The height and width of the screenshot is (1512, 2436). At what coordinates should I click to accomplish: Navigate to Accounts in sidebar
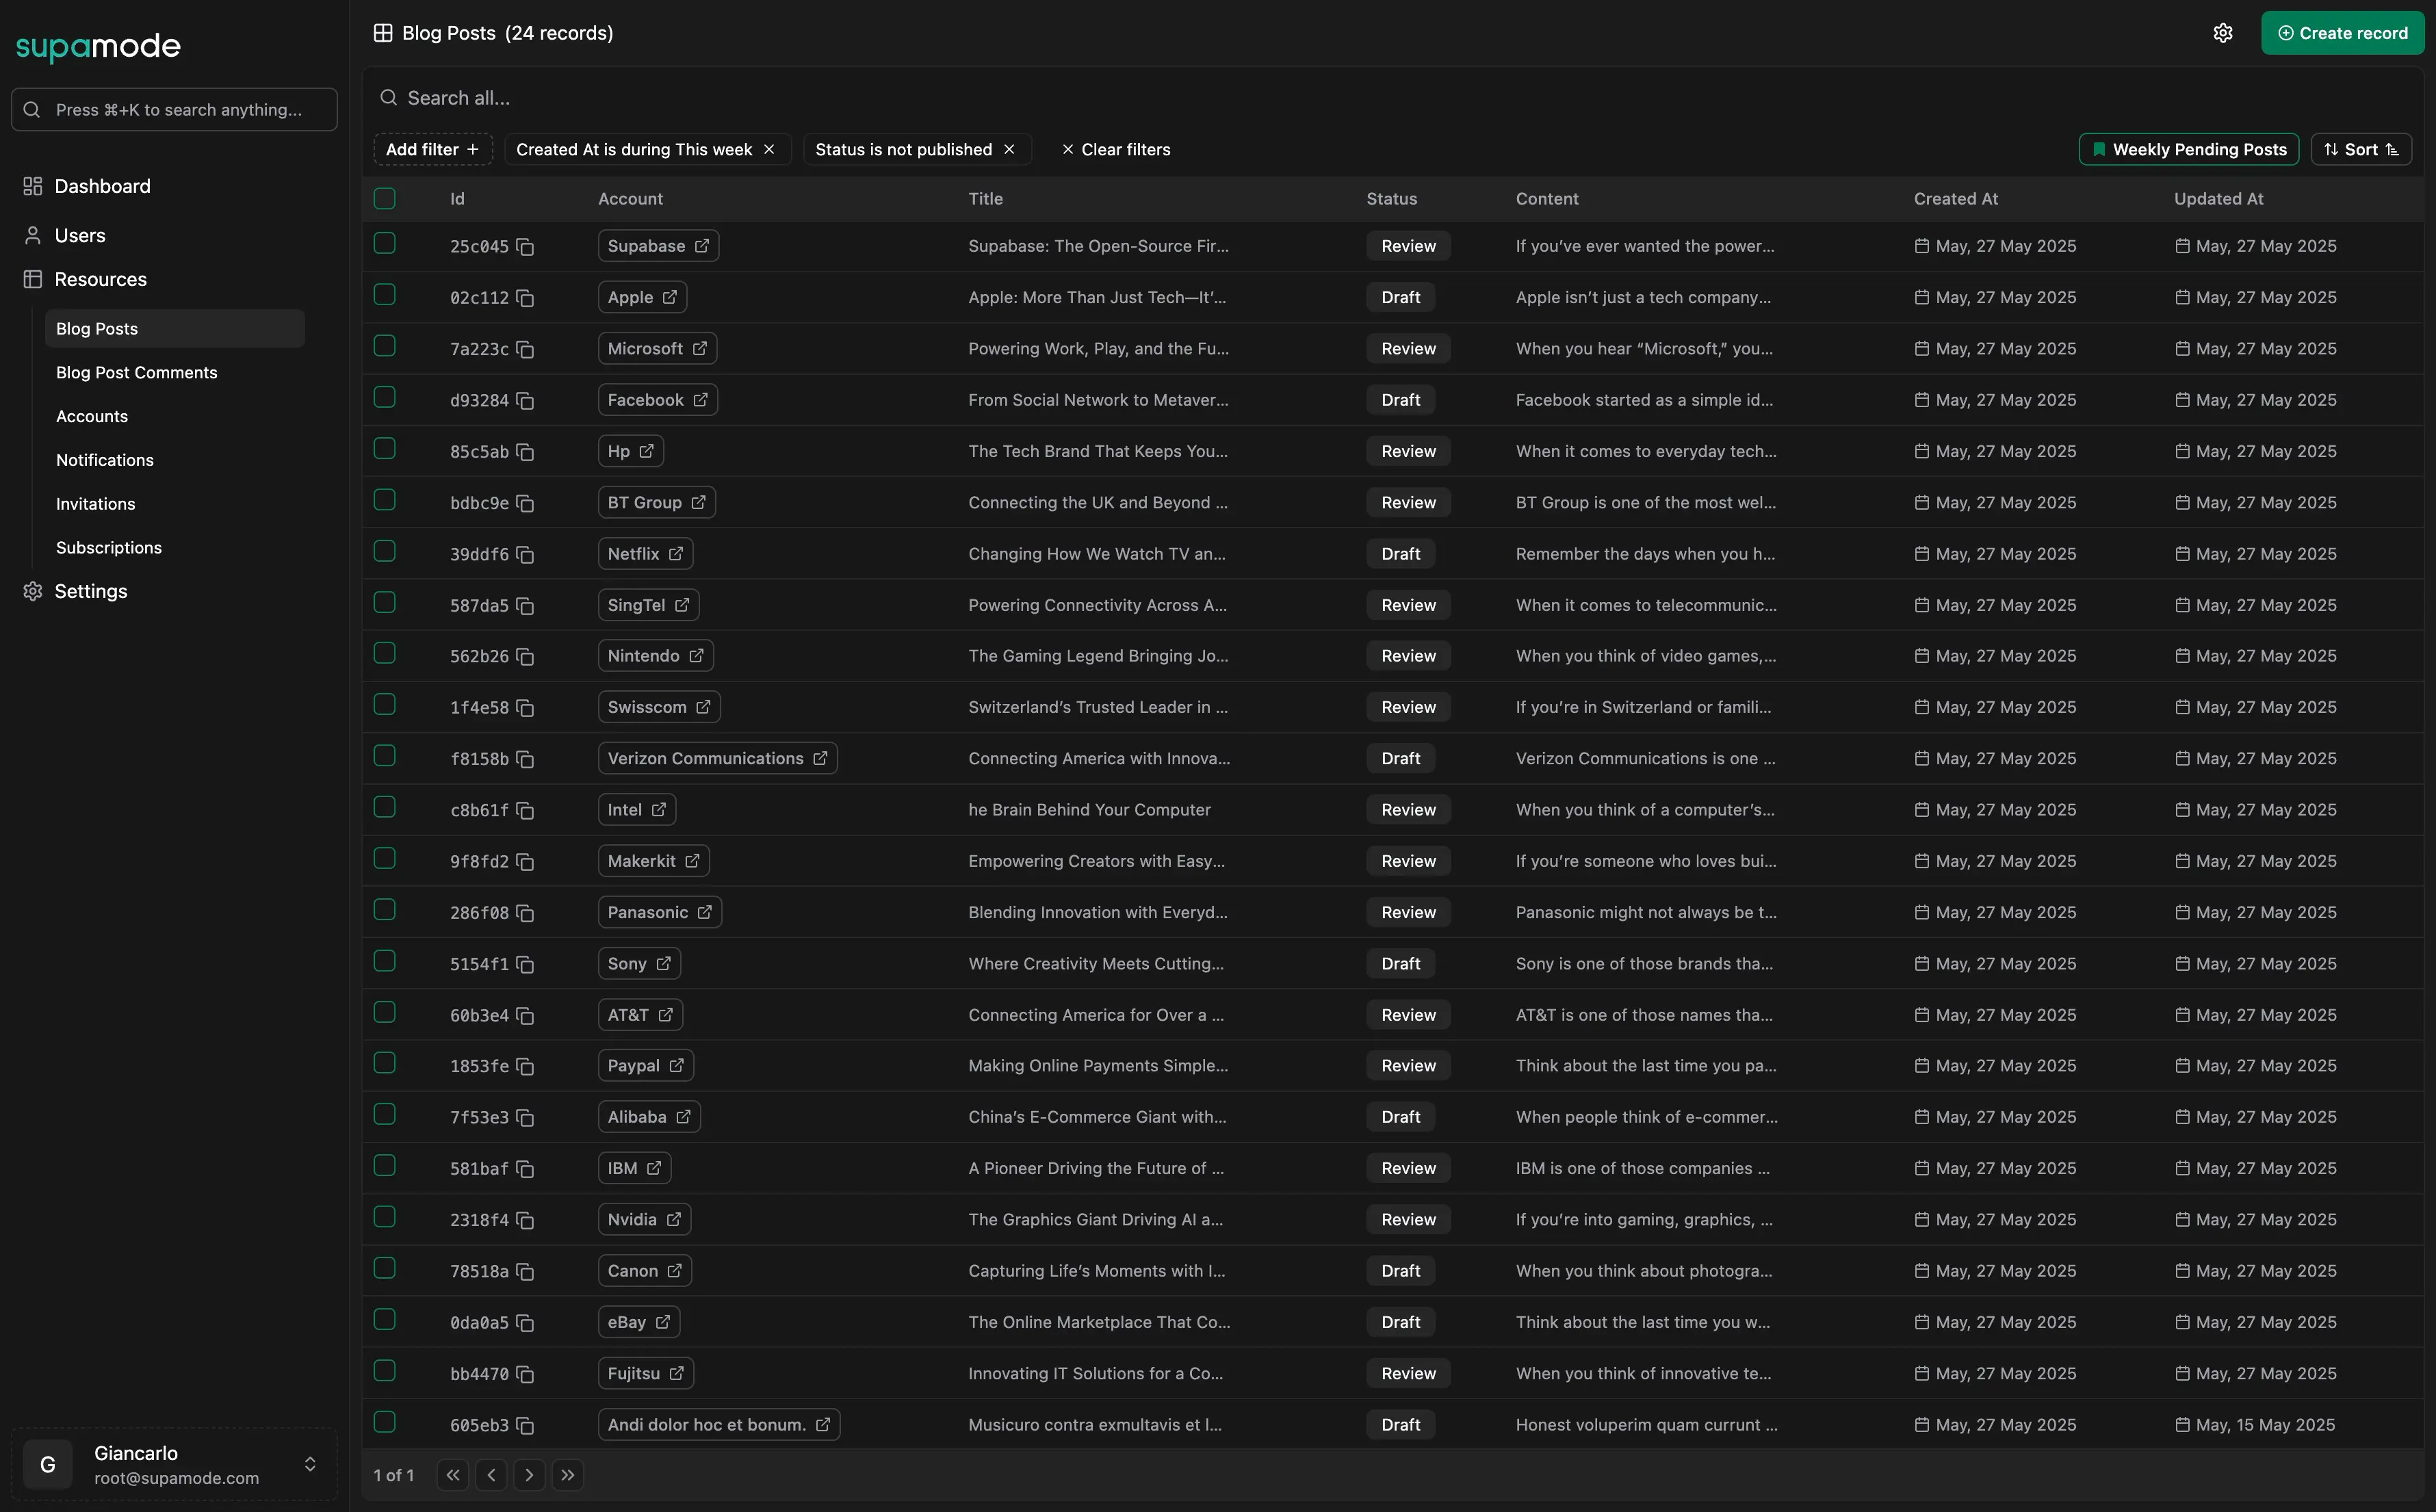pyautogui.click(x=92, y=416)
